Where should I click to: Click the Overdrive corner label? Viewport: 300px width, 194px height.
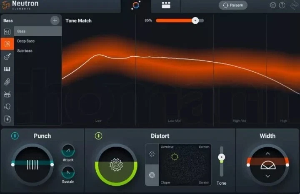click(167, 147)
